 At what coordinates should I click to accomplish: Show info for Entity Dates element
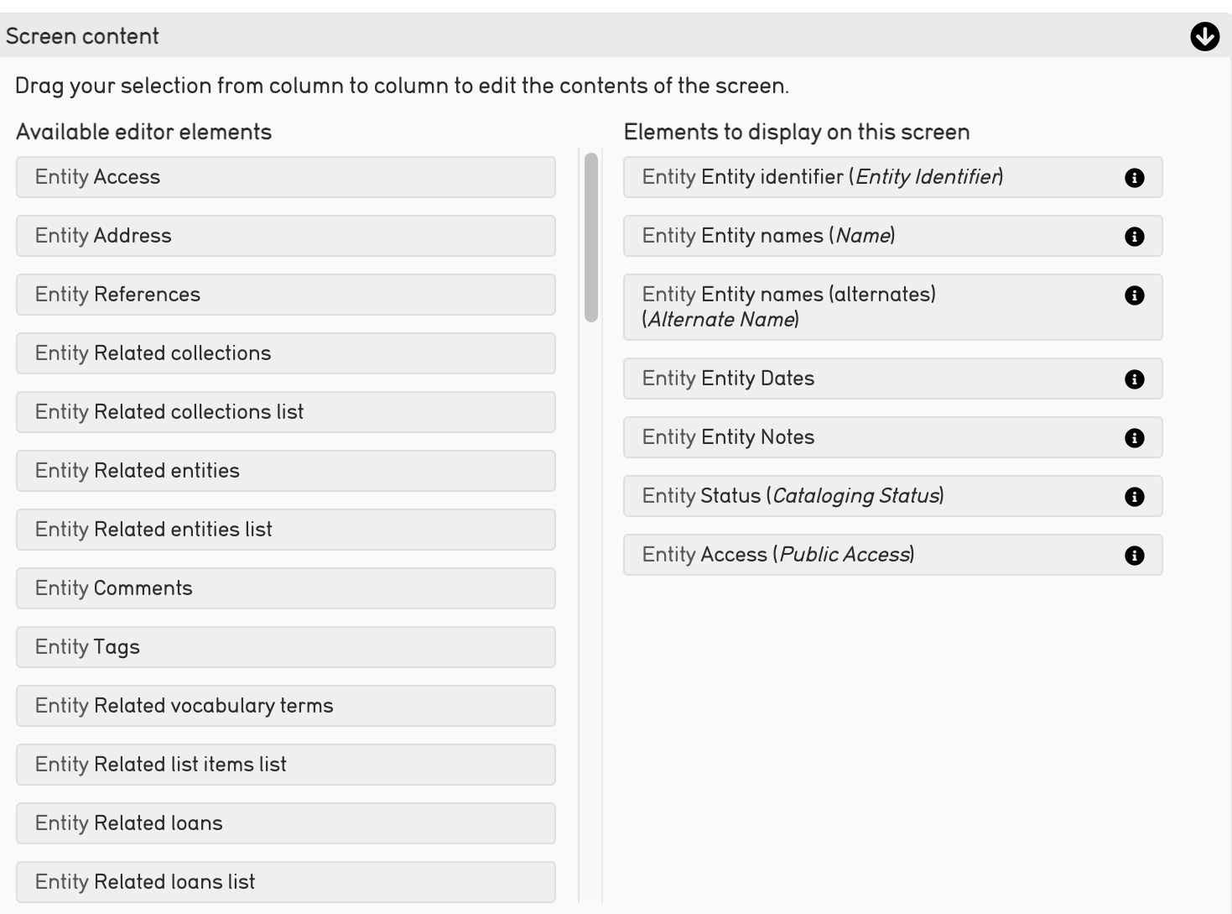(1134, 379)
